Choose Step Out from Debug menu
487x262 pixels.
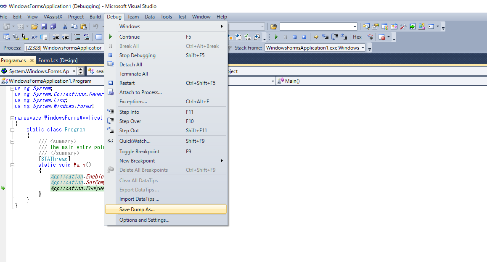click(x=166, y=131)
